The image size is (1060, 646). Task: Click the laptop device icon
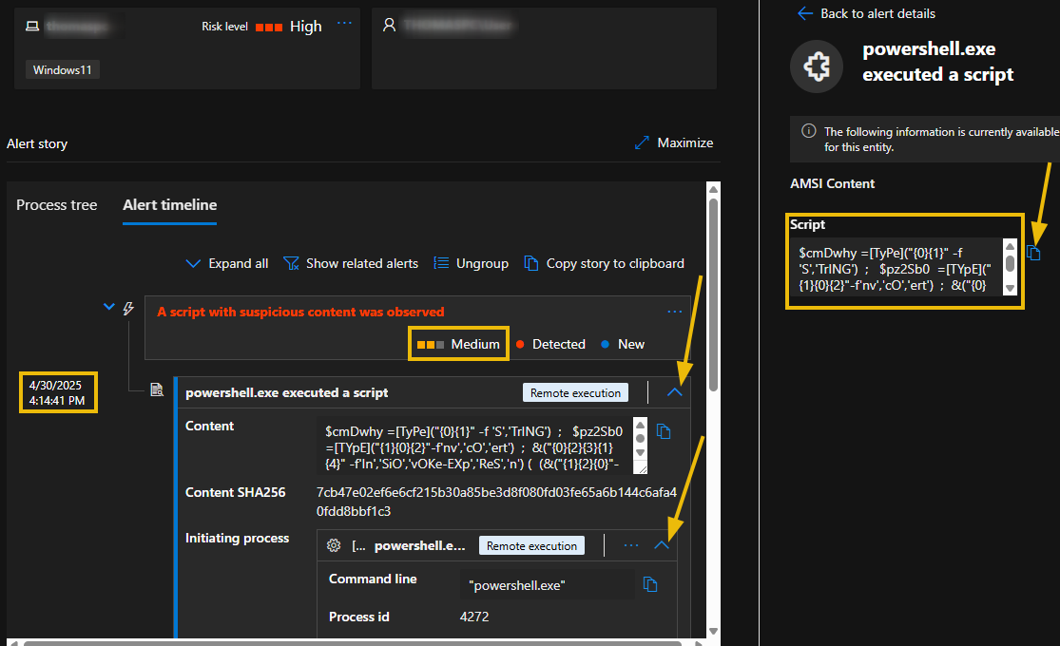32,27
